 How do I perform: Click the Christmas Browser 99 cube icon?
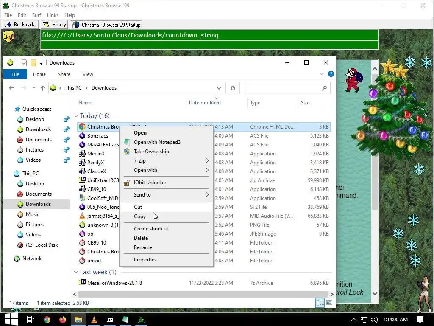click(x=8, y=37)
